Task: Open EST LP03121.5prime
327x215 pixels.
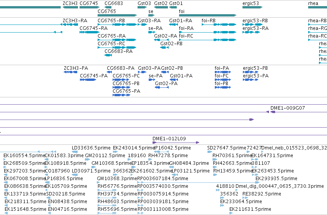Action: coord(174,175)
